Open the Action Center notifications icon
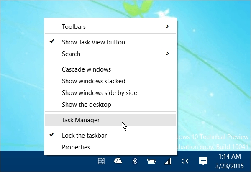Image resolution: width=251 pixels, height=172 pixels. point(203,161)
